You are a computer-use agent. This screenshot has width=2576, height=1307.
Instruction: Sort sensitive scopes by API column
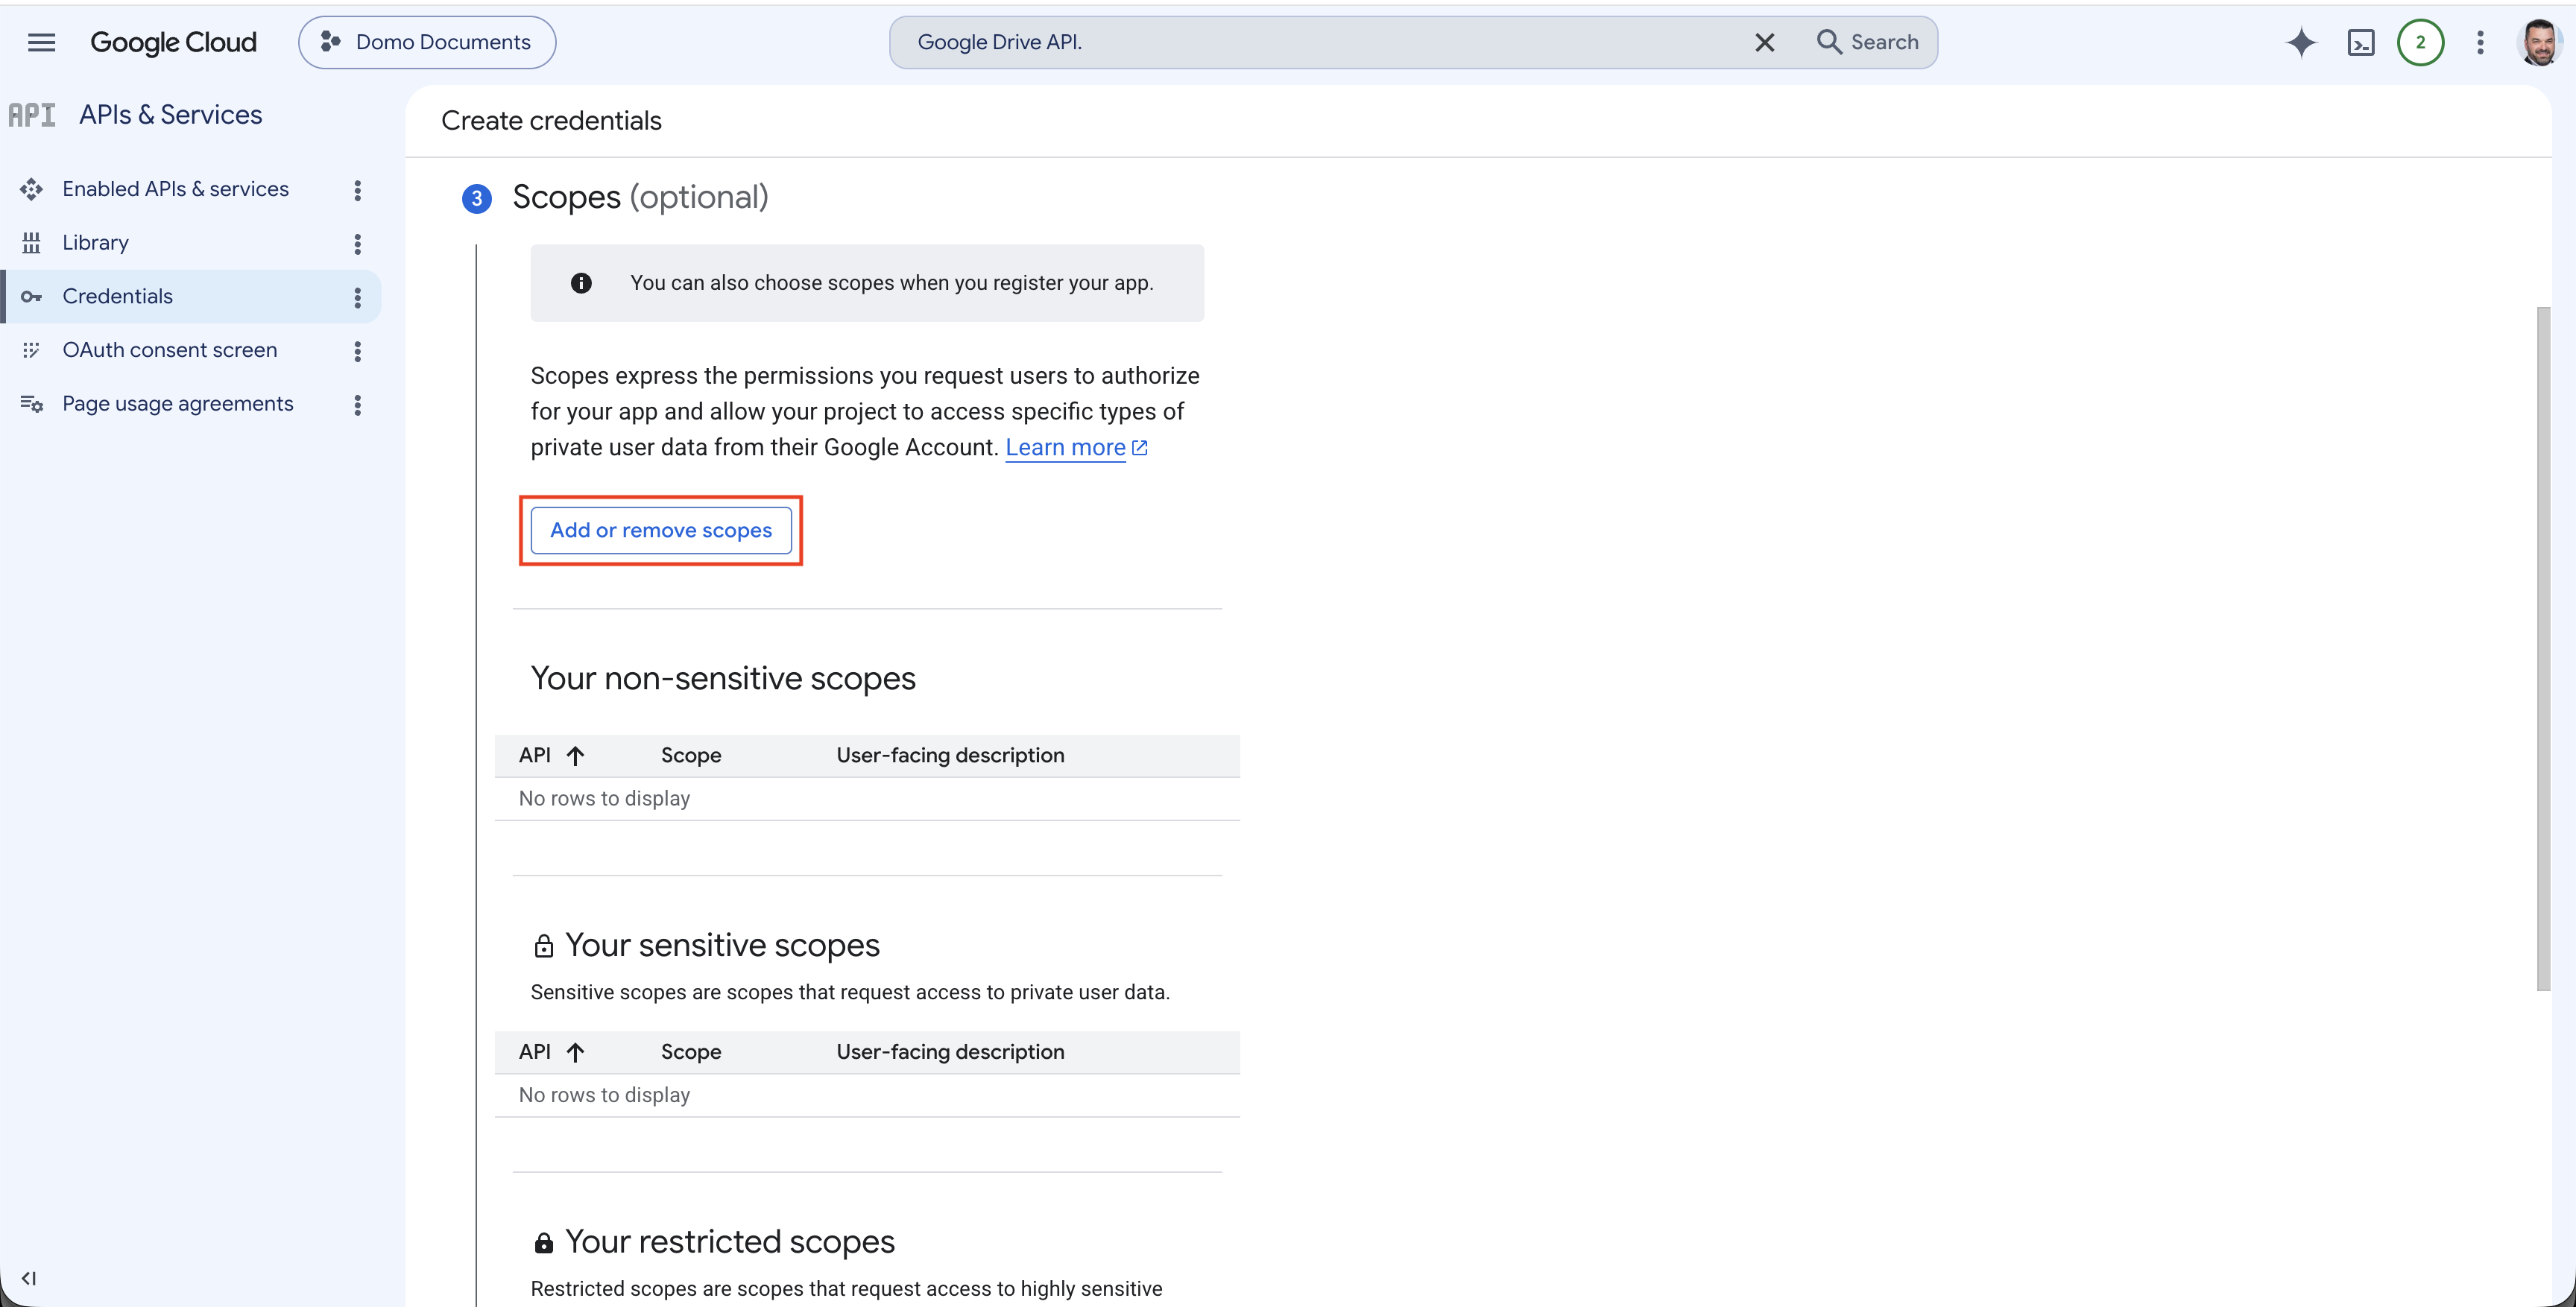(551, 1052)
